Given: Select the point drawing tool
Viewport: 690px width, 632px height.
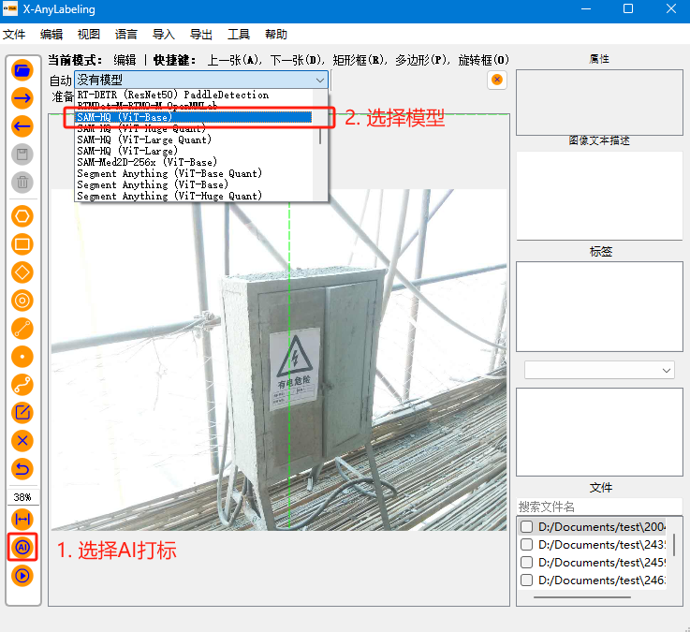Looking at the screenshot, I should pyautogui.click(x=22, y=357).
